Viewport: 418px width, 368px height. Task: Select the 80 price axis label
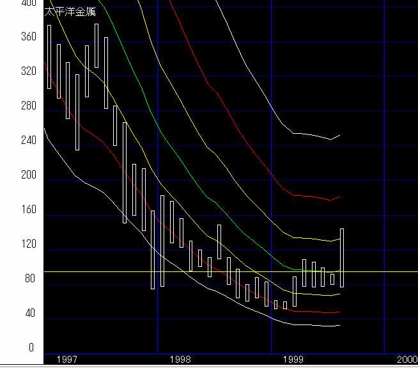pos(29,278)
